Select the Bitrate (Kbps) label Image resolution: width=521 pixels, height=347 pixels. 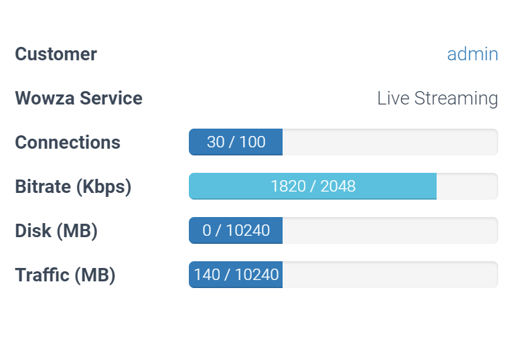pos(73,187)
